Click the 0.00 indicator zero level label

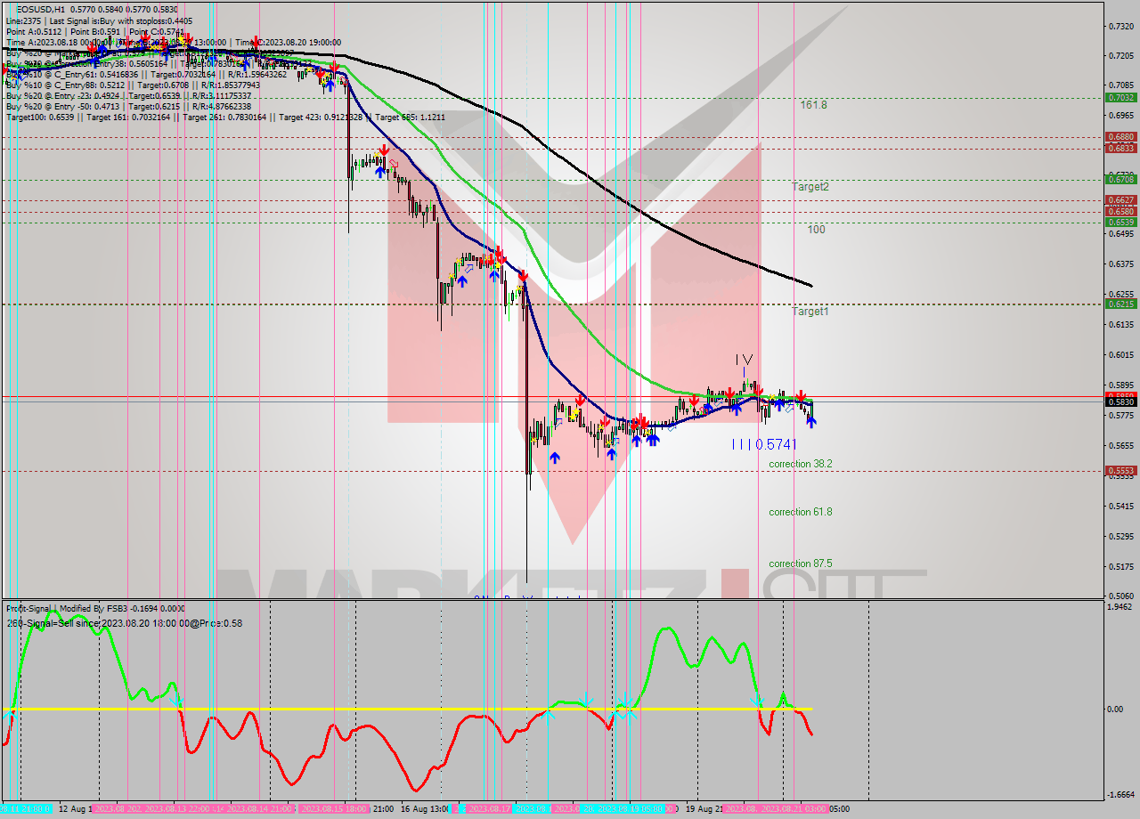click(x=1114, y=710)
